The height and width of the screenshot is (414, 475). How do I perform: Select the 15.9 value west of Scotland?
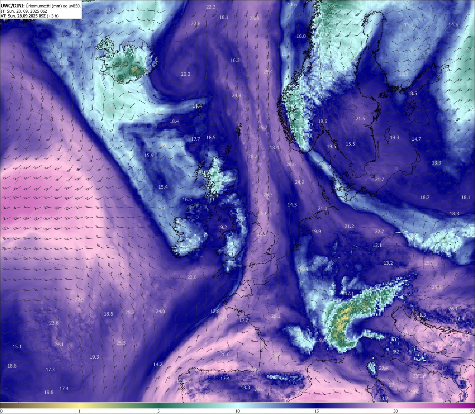[x=149, y=155]
